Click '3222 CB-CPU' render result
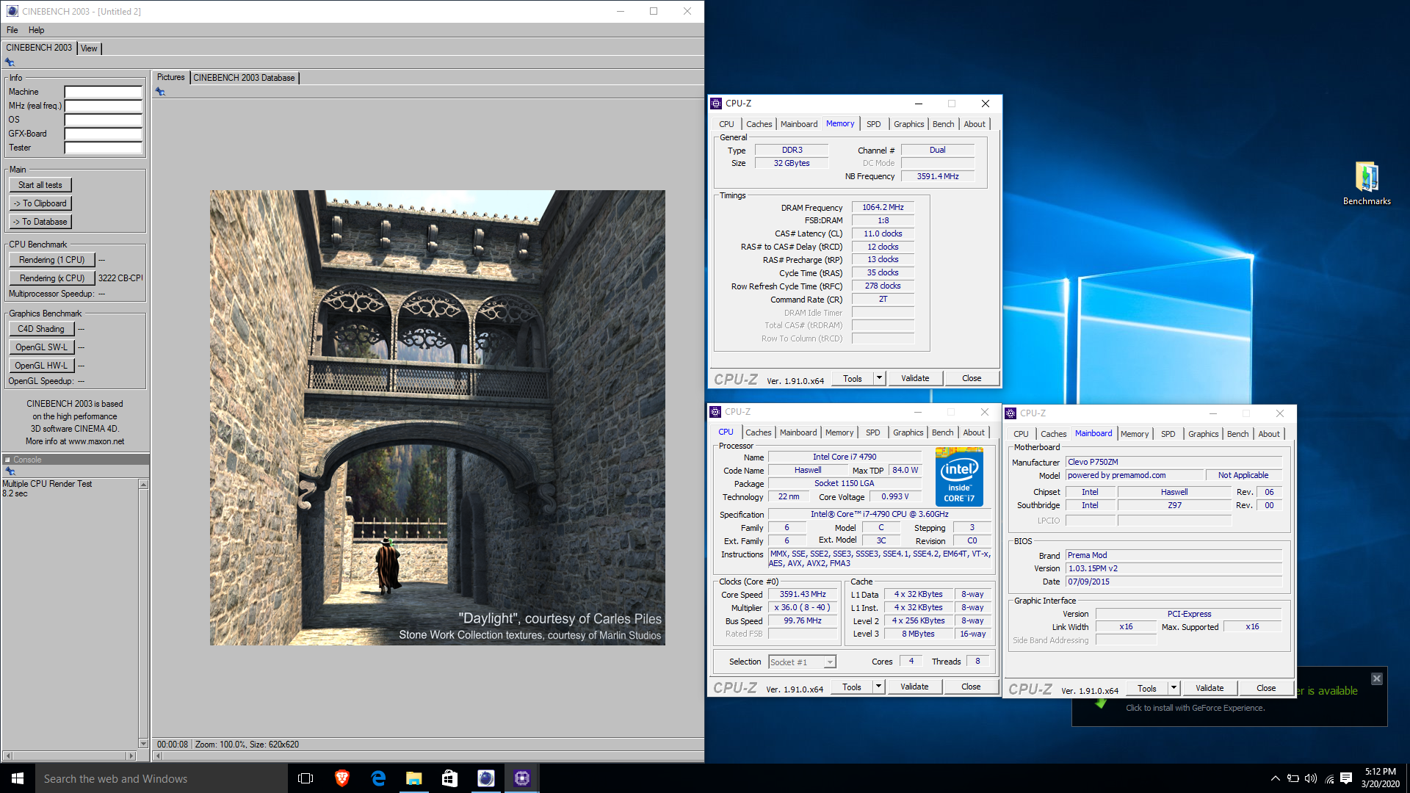1410x793 pixels. [x=120, y=278]
